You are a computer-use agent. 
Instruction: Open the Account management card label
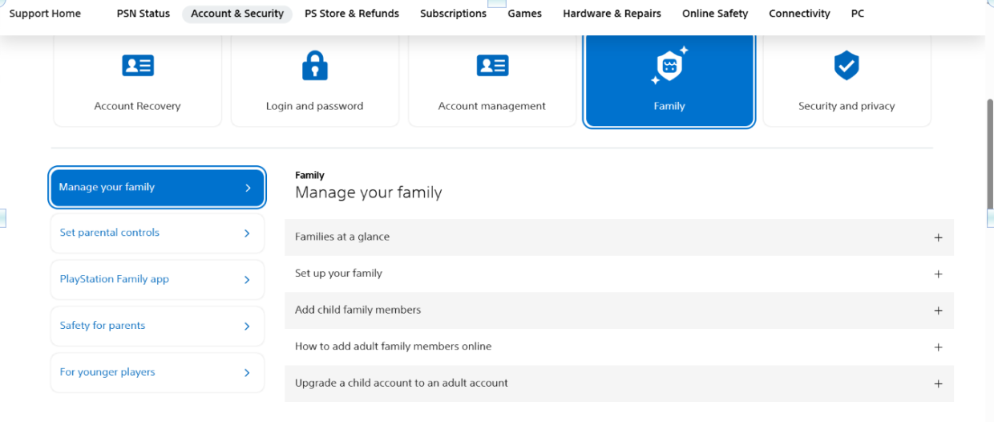(x=492, y=106)
